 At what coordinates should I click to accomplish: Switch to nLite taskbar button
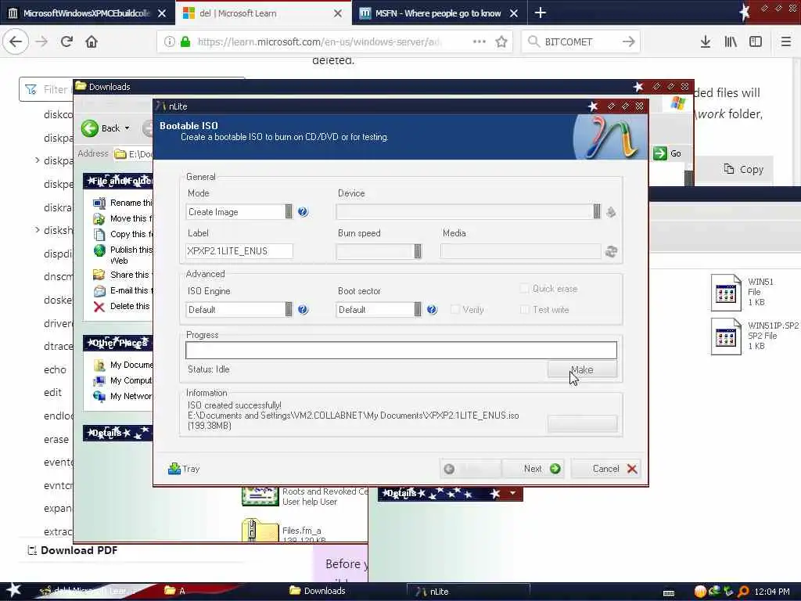coord(468,592)
